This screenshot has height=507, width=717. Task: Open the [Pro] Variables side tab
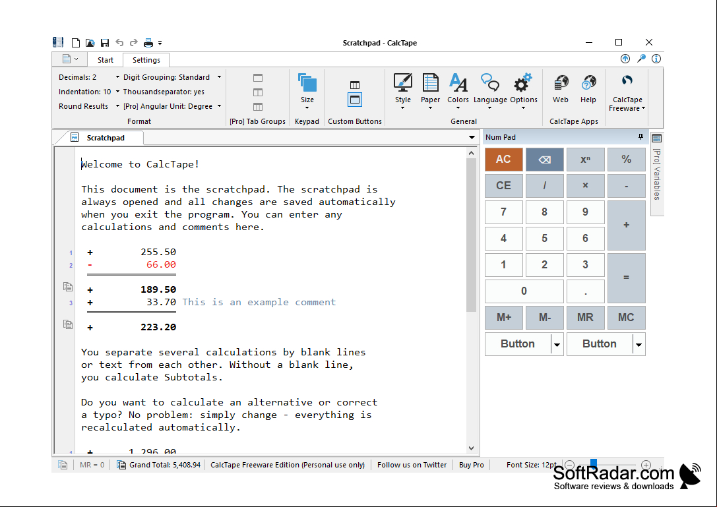point(657,173)
